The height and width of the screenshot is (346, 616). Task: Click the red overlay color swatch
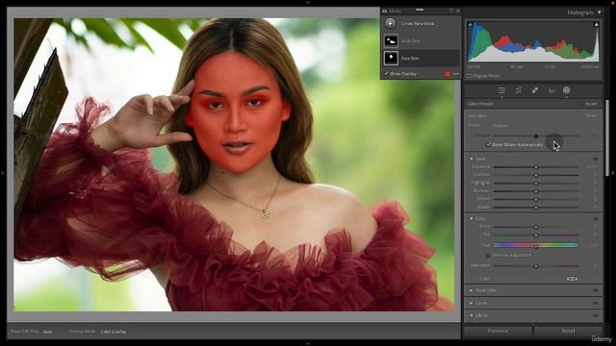(447, 74)
